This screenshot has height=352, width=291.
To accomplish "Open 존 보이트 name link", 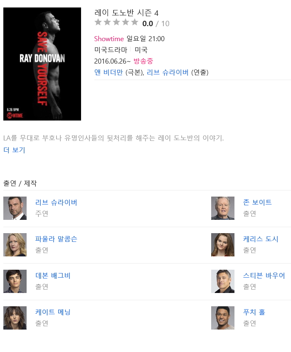I will point(257,202).
